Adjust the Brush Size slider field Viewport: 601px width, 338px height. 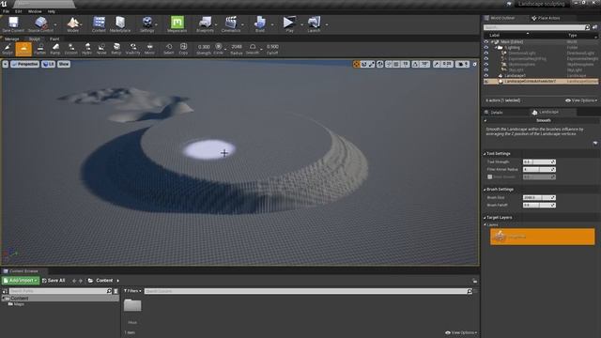[x=539, y=198]
